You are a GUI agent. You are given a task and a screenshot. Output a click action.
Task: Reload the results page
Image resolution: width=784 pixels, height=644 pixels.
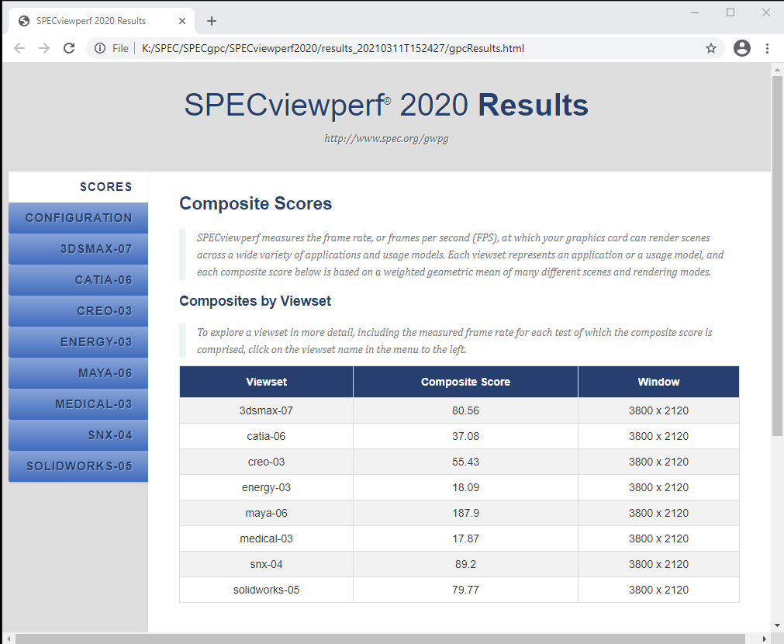tap(69, 48)
